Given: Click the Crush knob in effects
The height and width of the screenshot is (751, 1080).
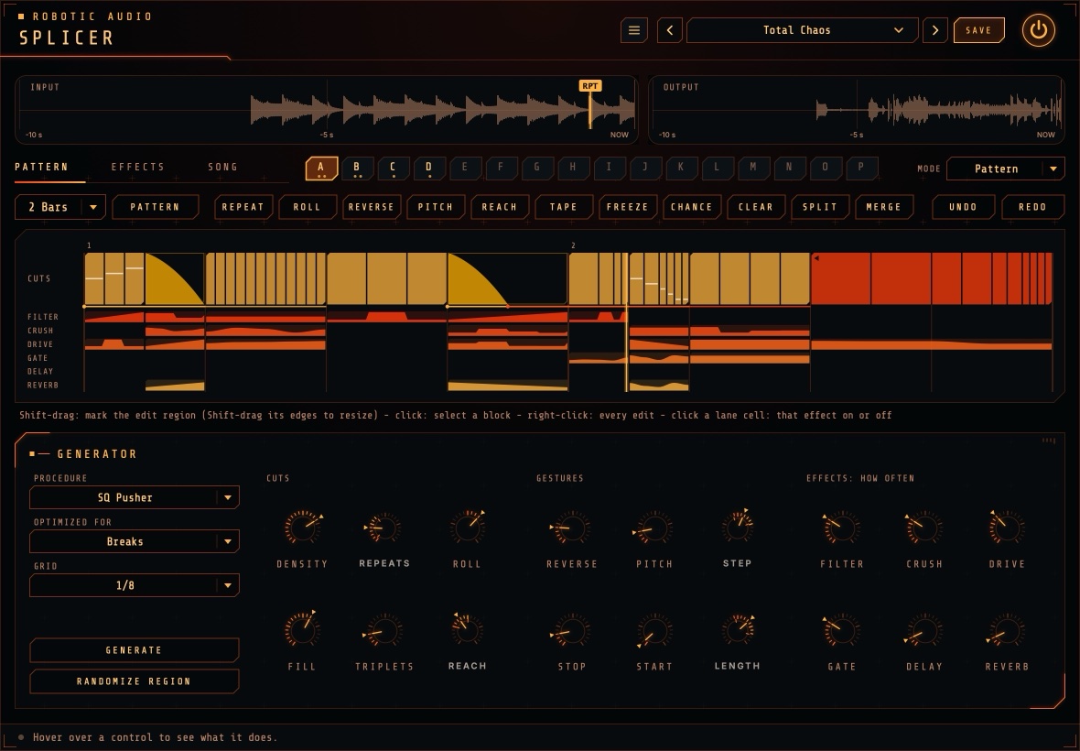Looking at the screenshot, I should [923, 528].
